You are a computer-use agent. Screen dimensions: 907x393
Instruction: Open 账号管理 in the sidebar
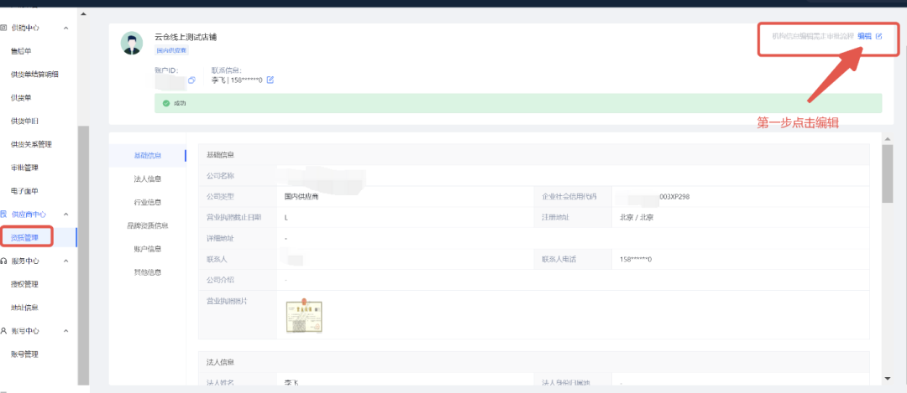24,354
